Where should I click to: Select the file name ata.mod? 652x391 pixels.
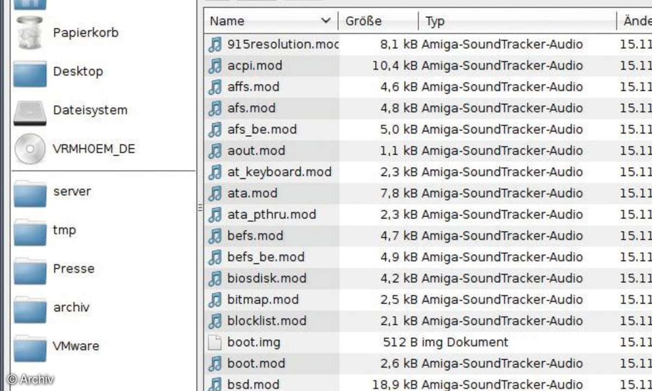[x=252, y=193]
